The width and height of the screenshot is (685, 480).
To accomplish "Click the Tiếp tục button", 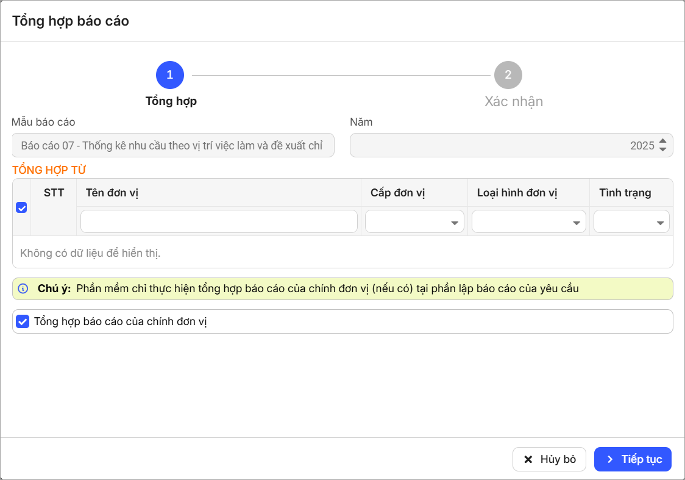I will (x=633, y=459).
